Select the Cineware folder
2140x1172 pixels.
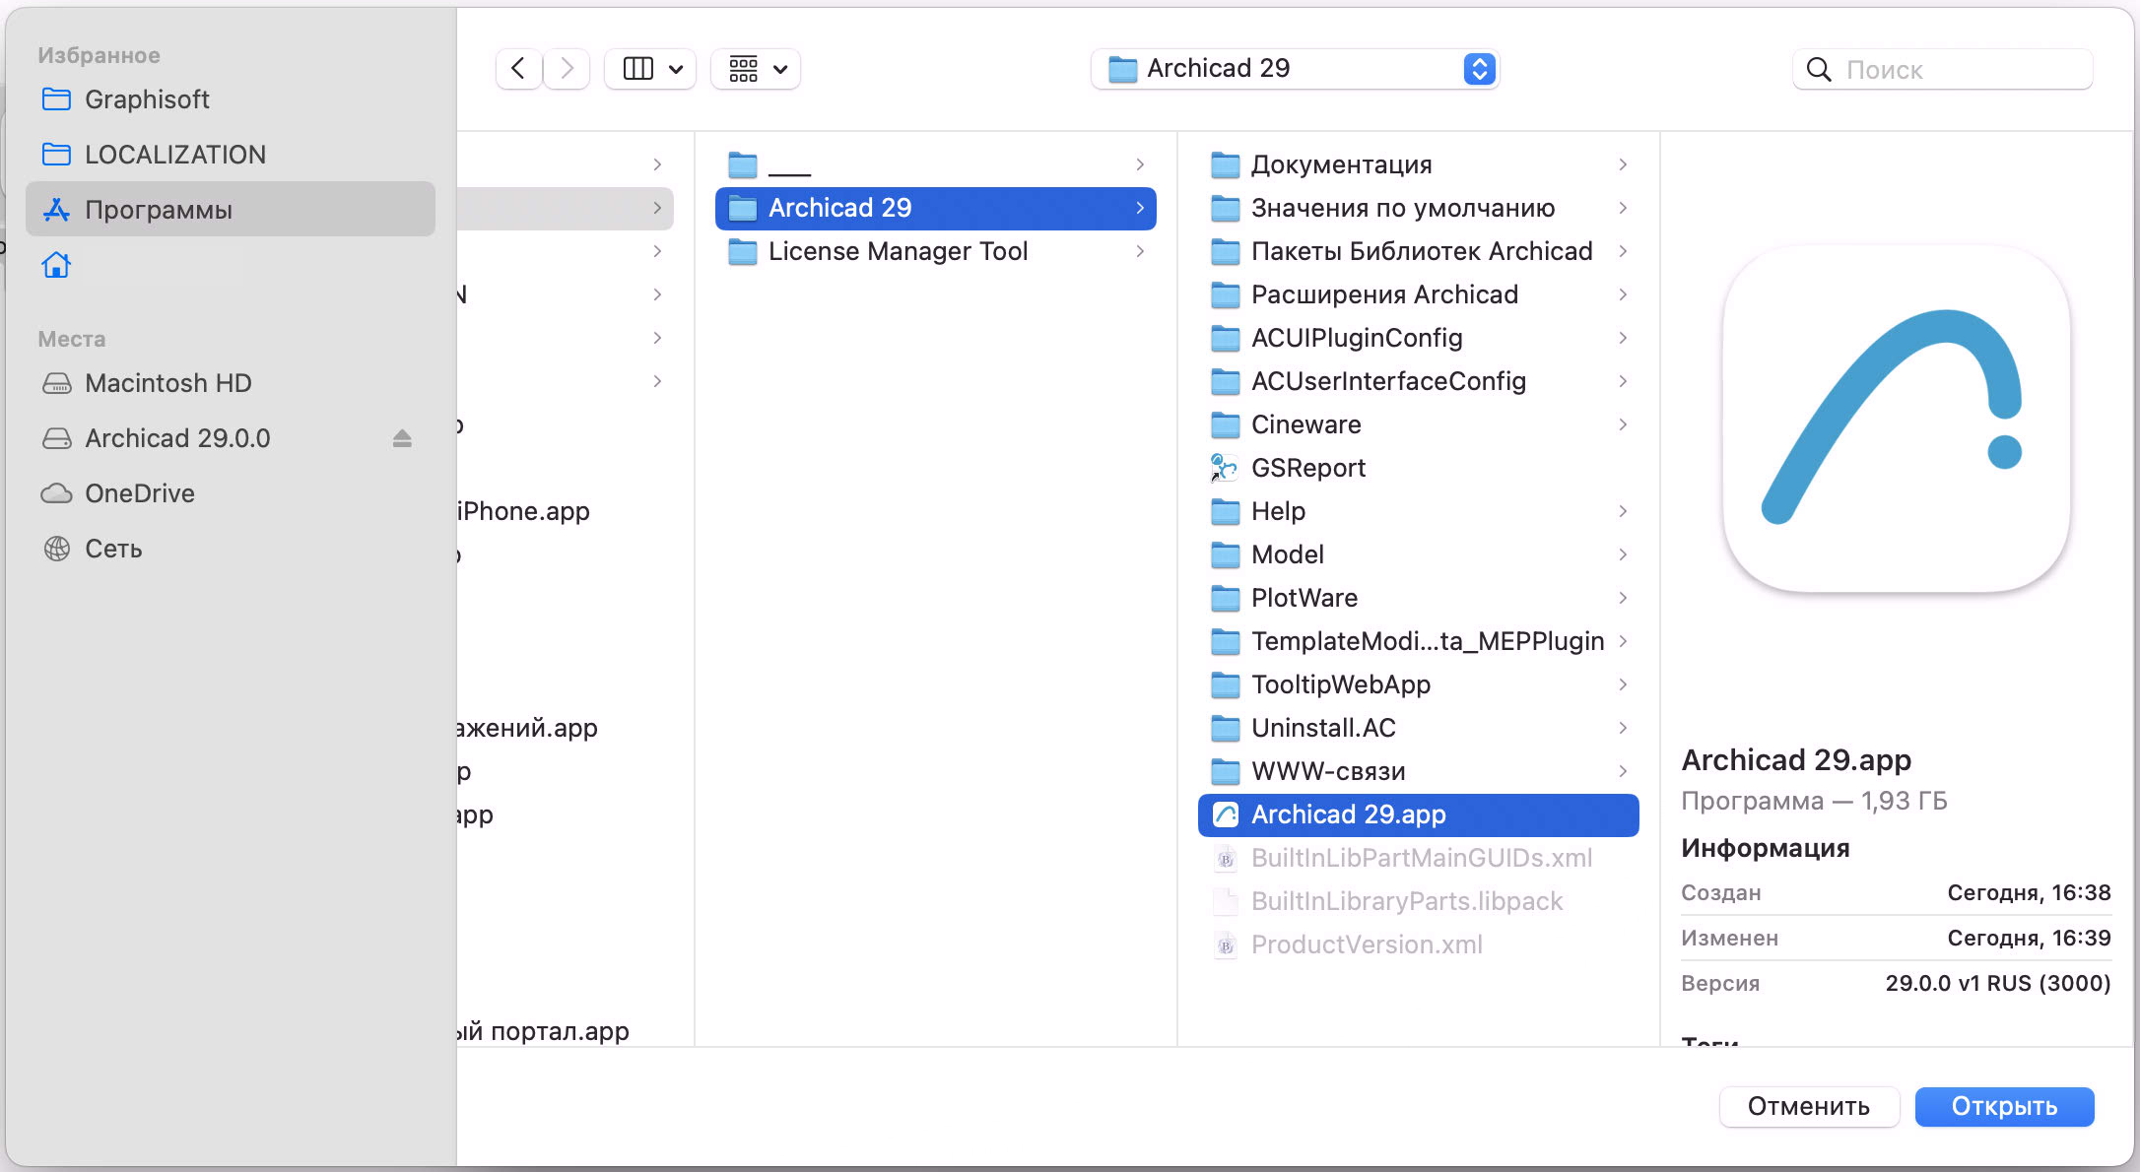pyautogui.click(x=1305, y=424)
